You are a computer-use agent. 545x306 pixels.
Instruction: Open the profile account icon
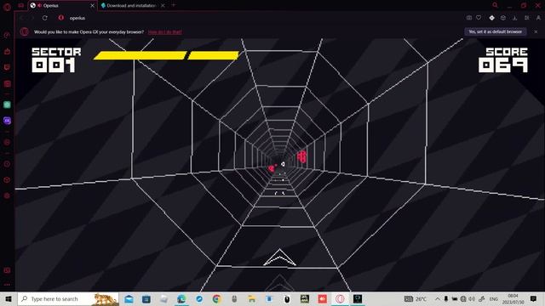coord(538,18)
